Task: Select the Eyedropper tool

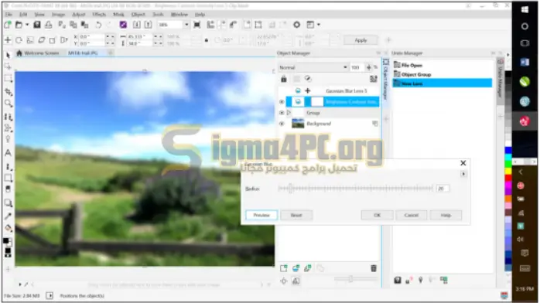Action: (x=8, y=216)
